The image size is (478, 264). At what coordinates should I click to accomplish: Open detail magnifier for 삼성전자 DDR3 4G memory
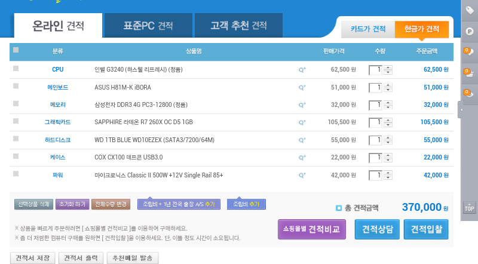302,105
